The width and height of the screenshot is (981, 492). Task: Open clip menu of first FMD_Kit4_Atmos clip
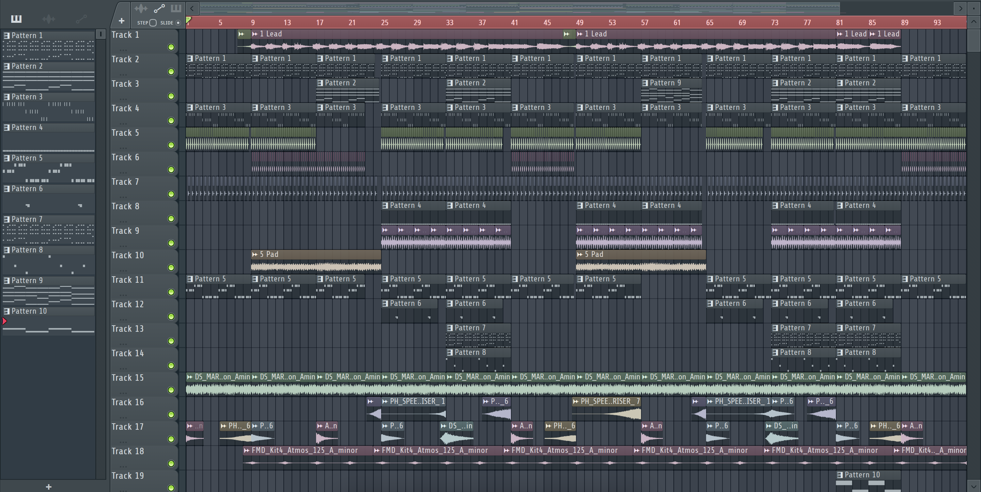point(247,450)
